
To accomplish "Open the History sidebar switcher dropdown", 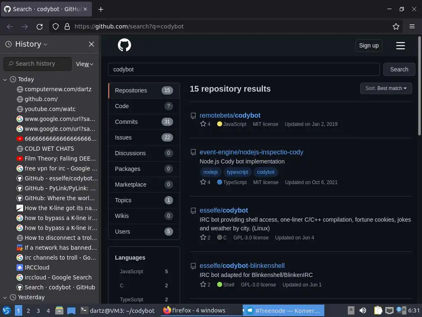I will tap(31, 44).
